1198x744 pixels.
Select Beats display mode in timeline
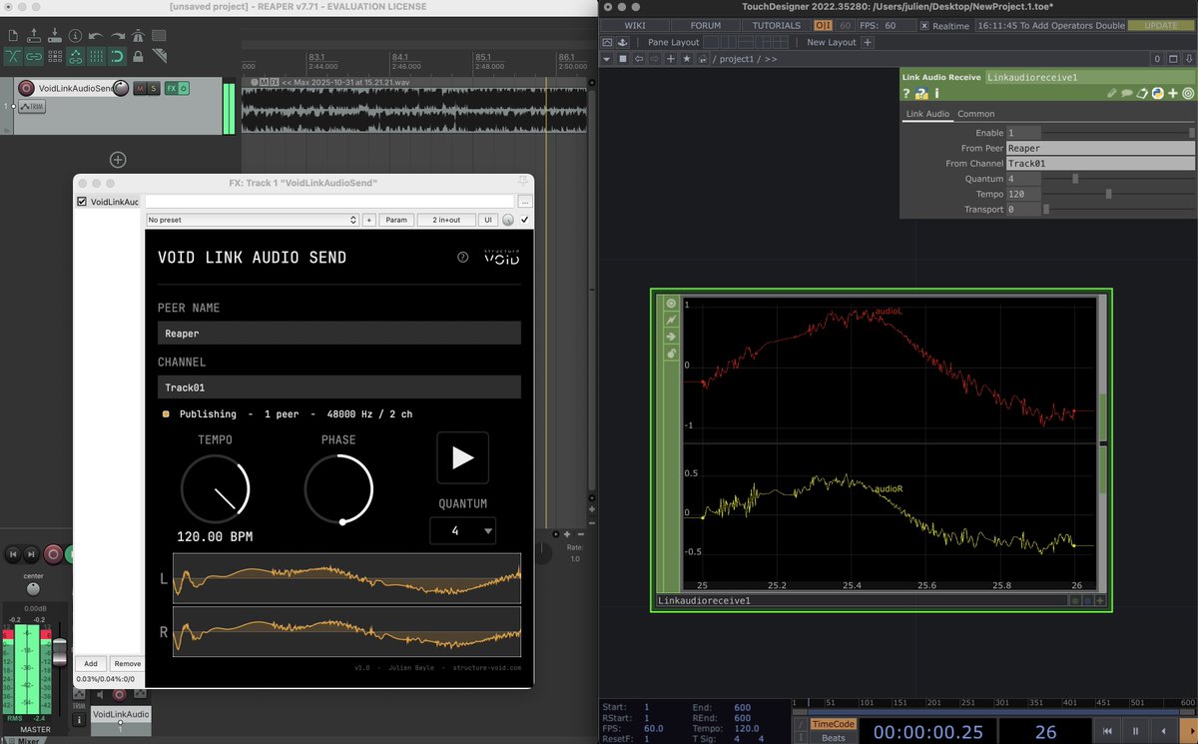point(834,738)
